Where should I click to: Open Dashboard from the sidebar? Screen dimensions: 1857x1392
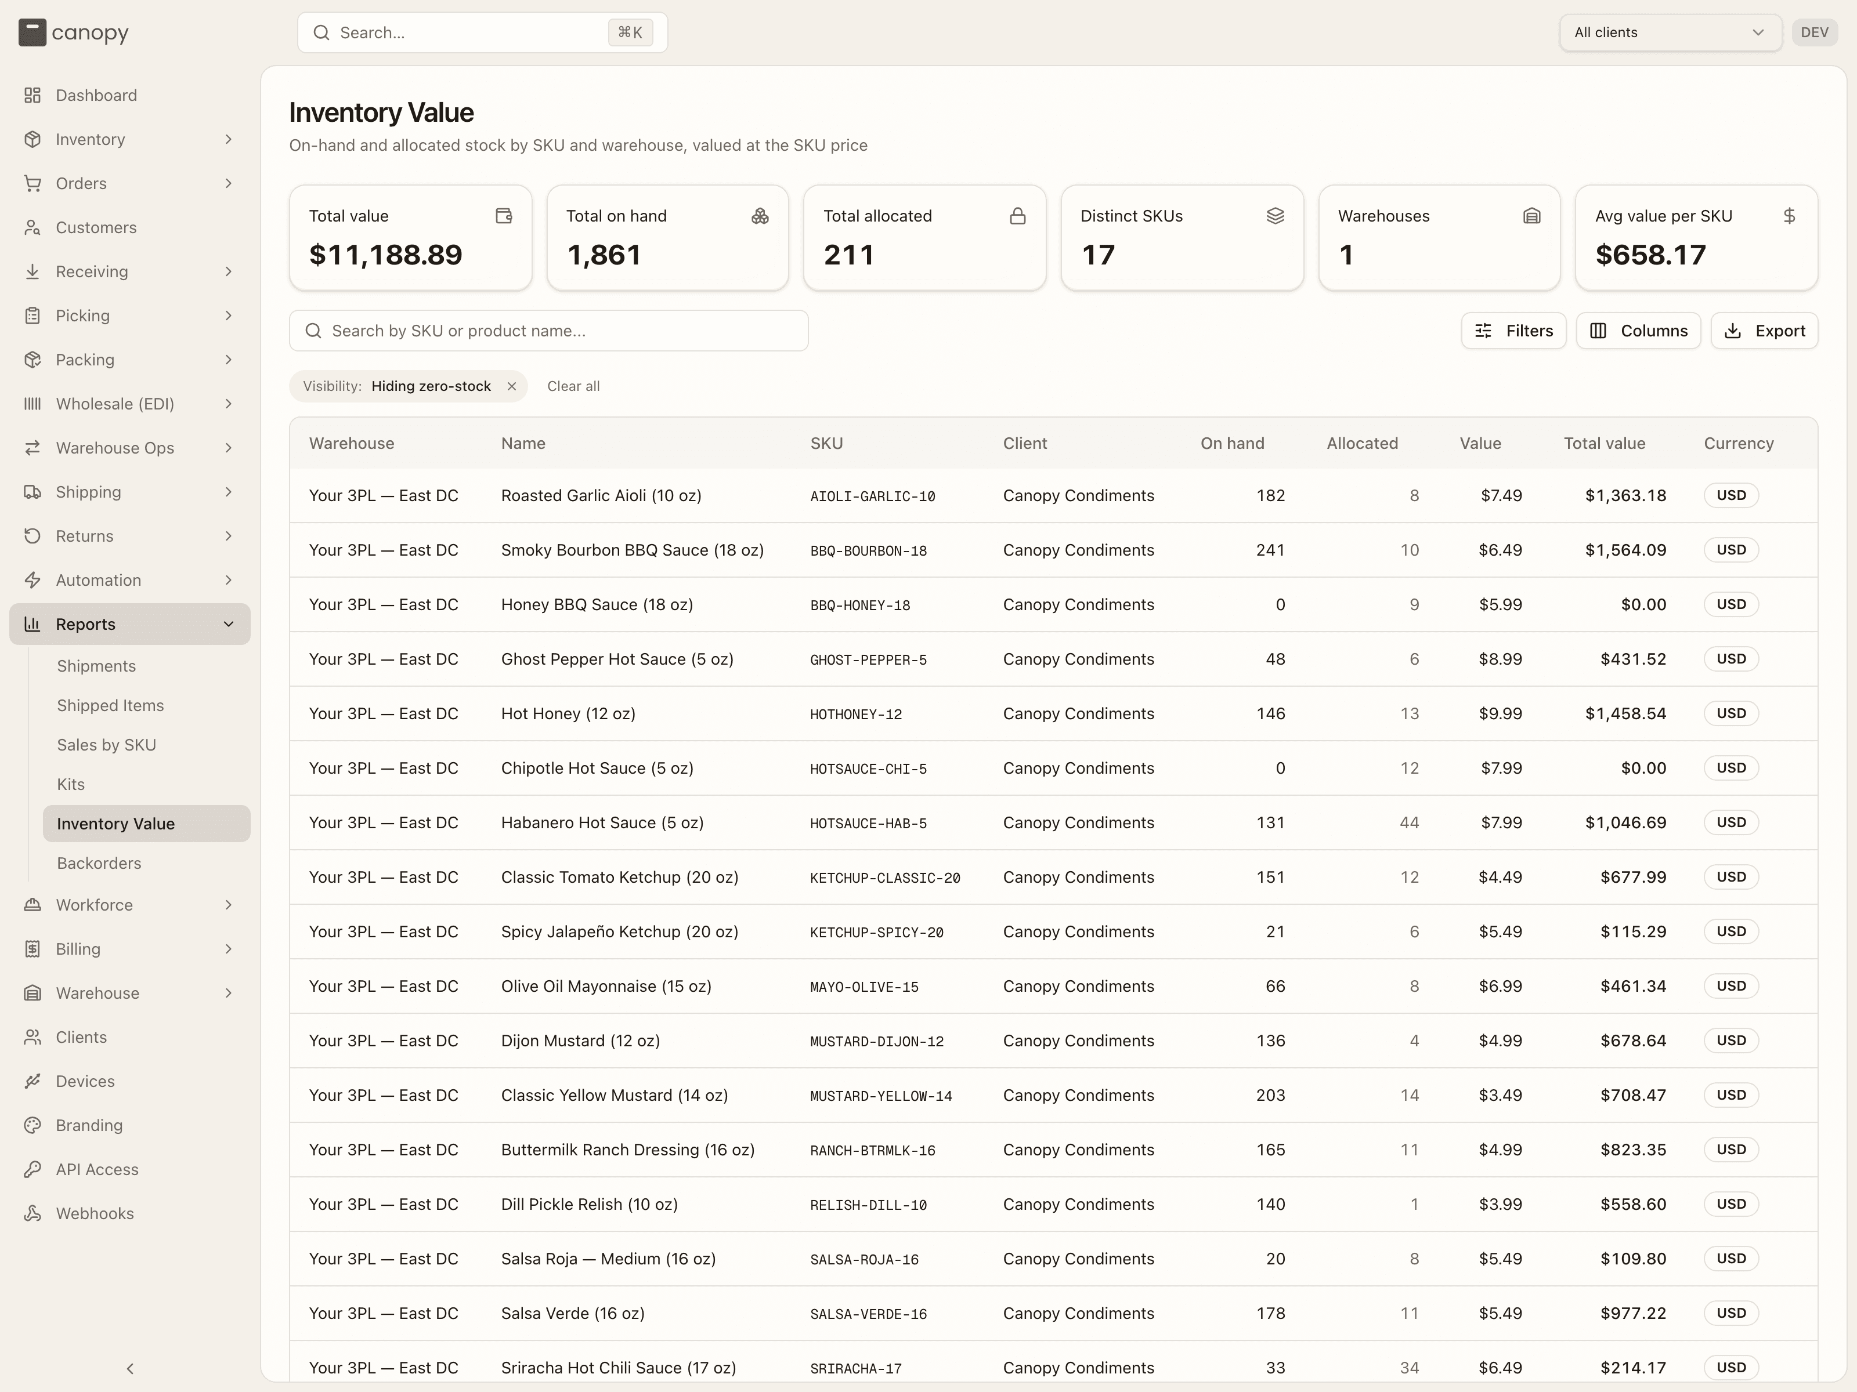(129, 95)
